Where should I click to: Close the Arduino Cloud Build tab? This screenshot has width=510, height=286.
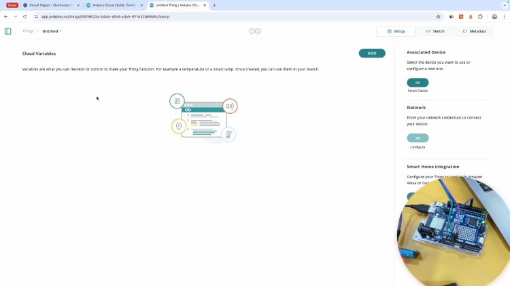(x=141, y=5)
